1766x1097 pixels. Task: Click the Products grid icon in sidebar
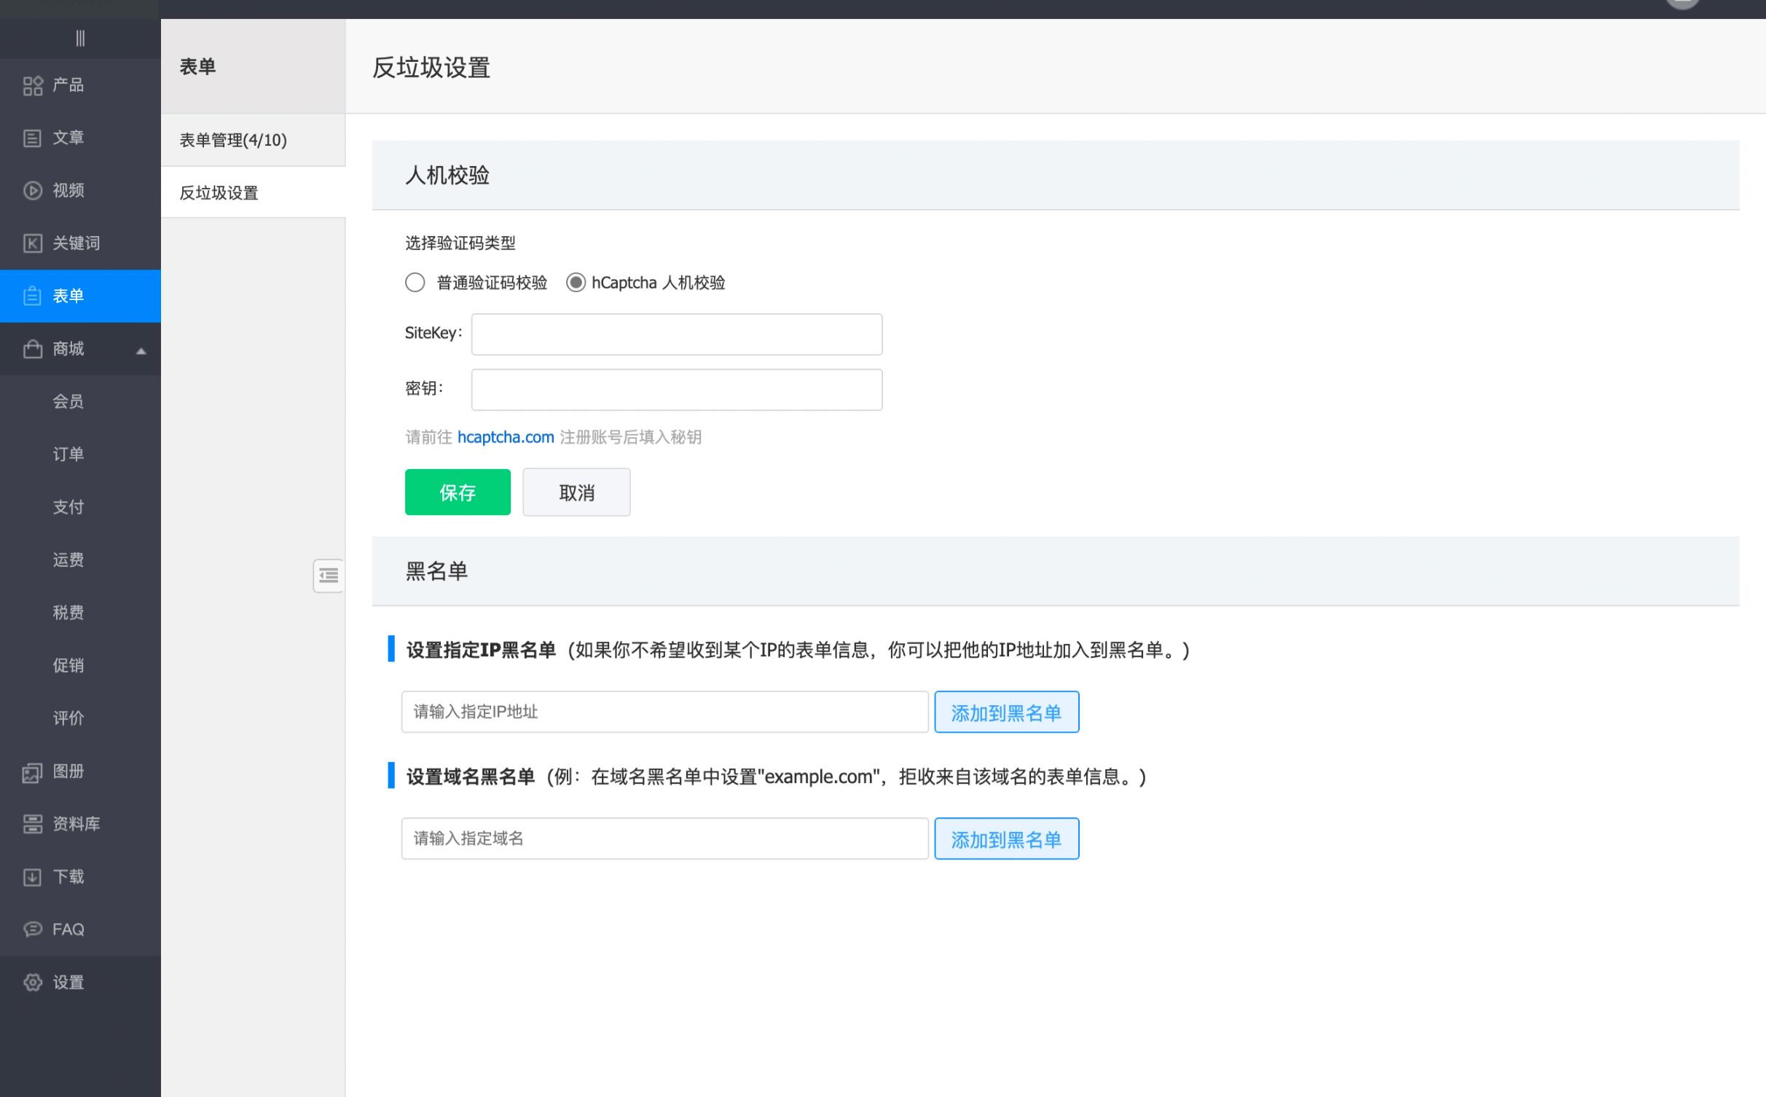(x=33, y=85)
